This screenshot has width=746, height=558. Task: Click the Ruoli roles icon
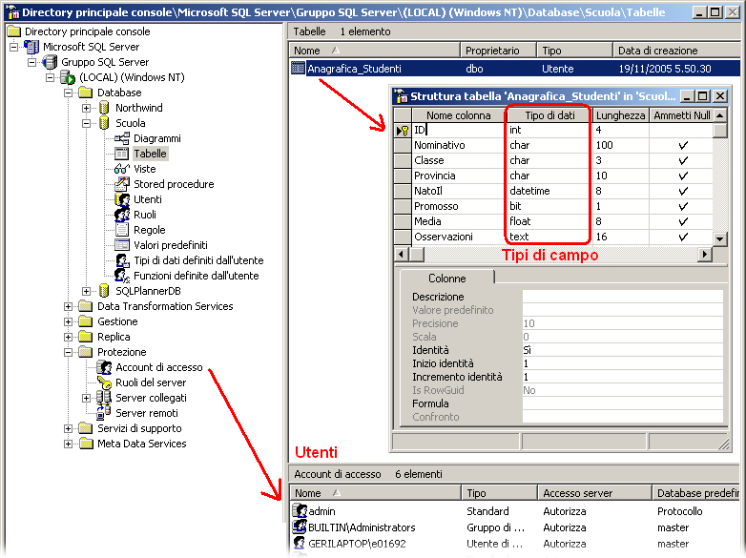coord(122,215)
